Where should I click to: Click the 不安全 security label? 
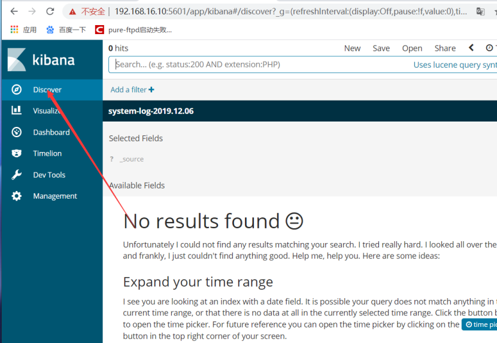tap(93, 12)
